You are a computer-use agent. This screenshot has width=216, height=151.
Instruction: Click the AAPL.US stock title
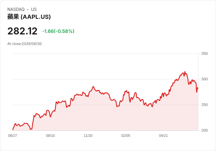(x=29, y=17)
